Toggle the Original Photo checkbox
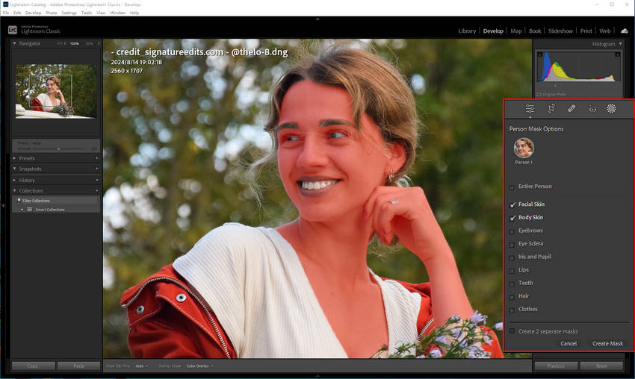The image size is (635, 379). tap(539, 94)
